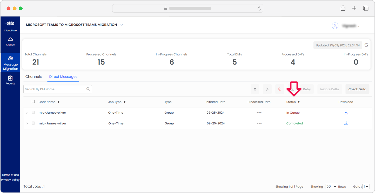
Task: Click the Processed Channels value 15
Action: tap(101, 62)
